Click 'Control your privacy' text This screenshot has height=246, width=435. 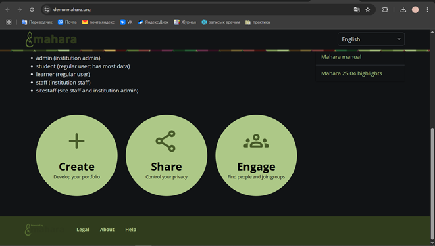[x=166, y=177]
